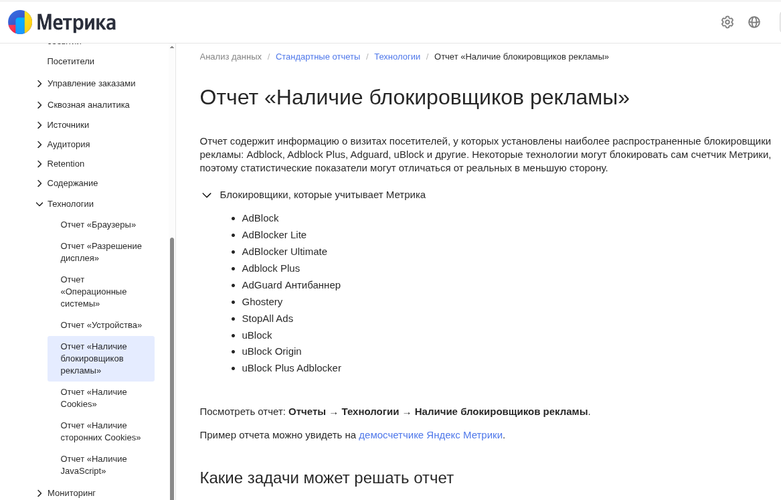Click Анализ данных breadcrumb
The image size is (781, 500).
[231, 57]
